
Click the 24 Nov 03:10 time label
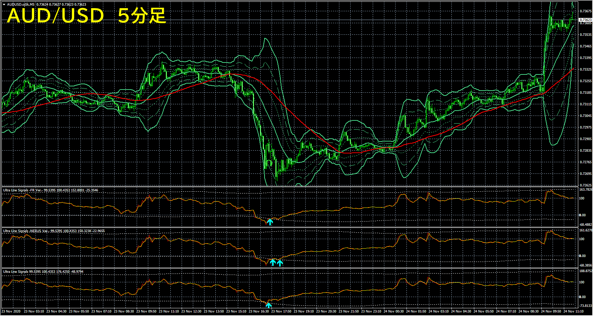[439, 311]
